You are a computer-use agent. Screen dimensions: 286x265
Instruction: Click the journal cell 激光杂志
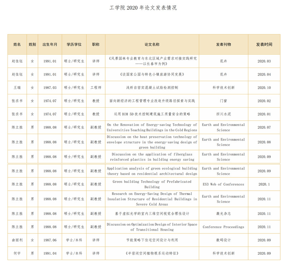pyautogui.click(x=223, y=214)
